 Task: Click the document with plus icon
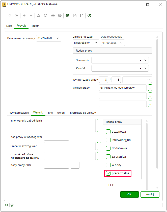click(x=75, y=15)
